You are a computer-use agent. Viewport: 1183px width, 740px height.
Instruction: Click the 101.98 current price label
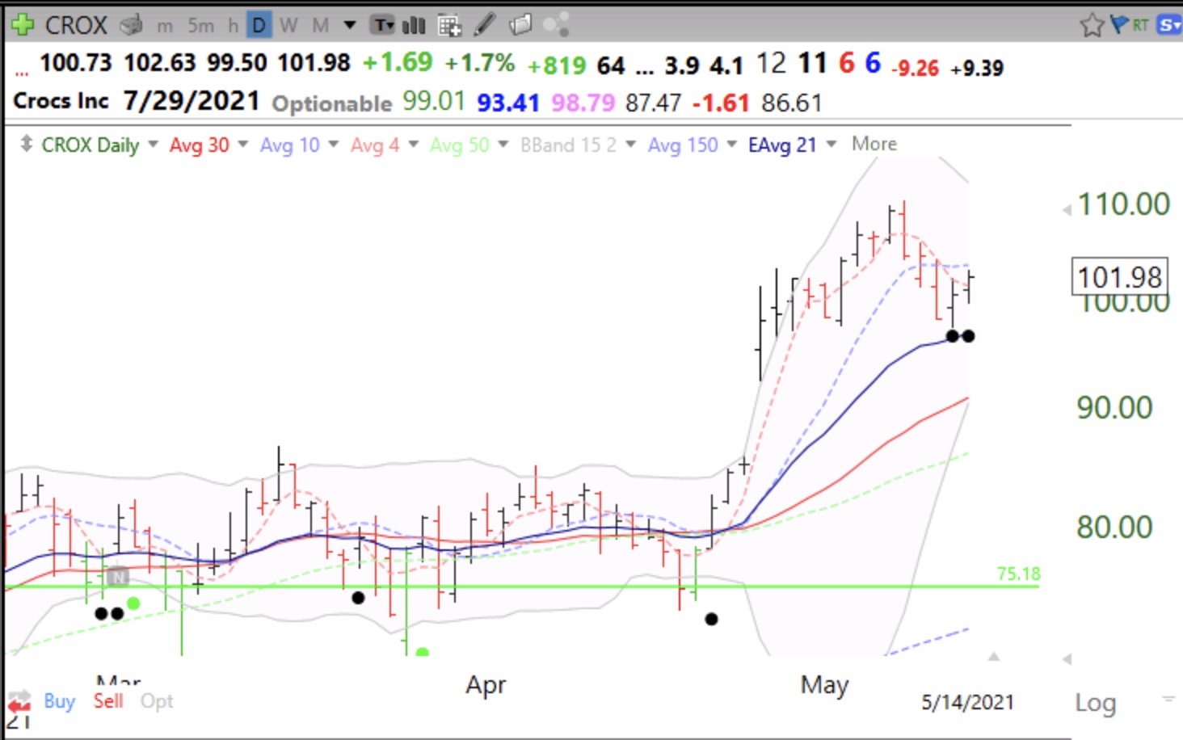[x=1119, y=278]
